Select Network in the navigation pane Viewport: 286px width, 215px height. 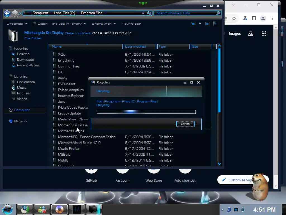(x=21, y=121)
